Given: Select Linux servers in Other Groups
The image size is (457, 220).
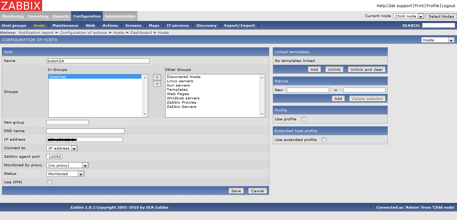Looking at the screenshot, I should 180,81.
